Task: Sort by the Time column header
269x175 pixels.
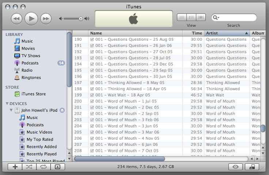Action: click(193, 33)
